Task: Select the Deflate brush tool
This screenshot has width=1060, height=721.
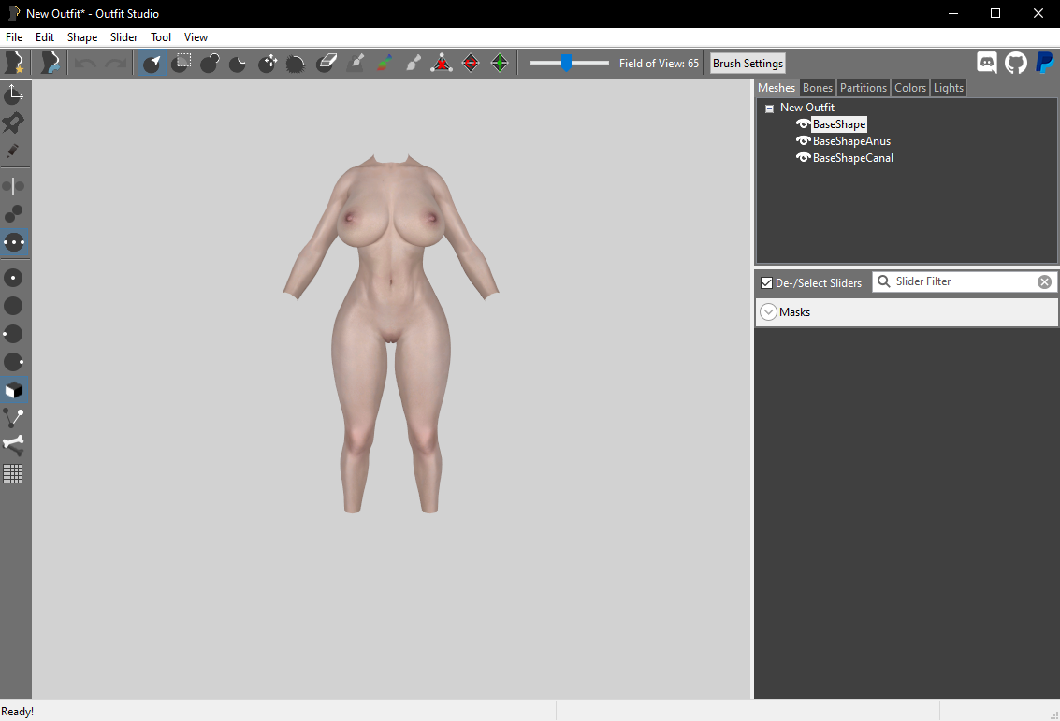Action: tap(238, 64)
